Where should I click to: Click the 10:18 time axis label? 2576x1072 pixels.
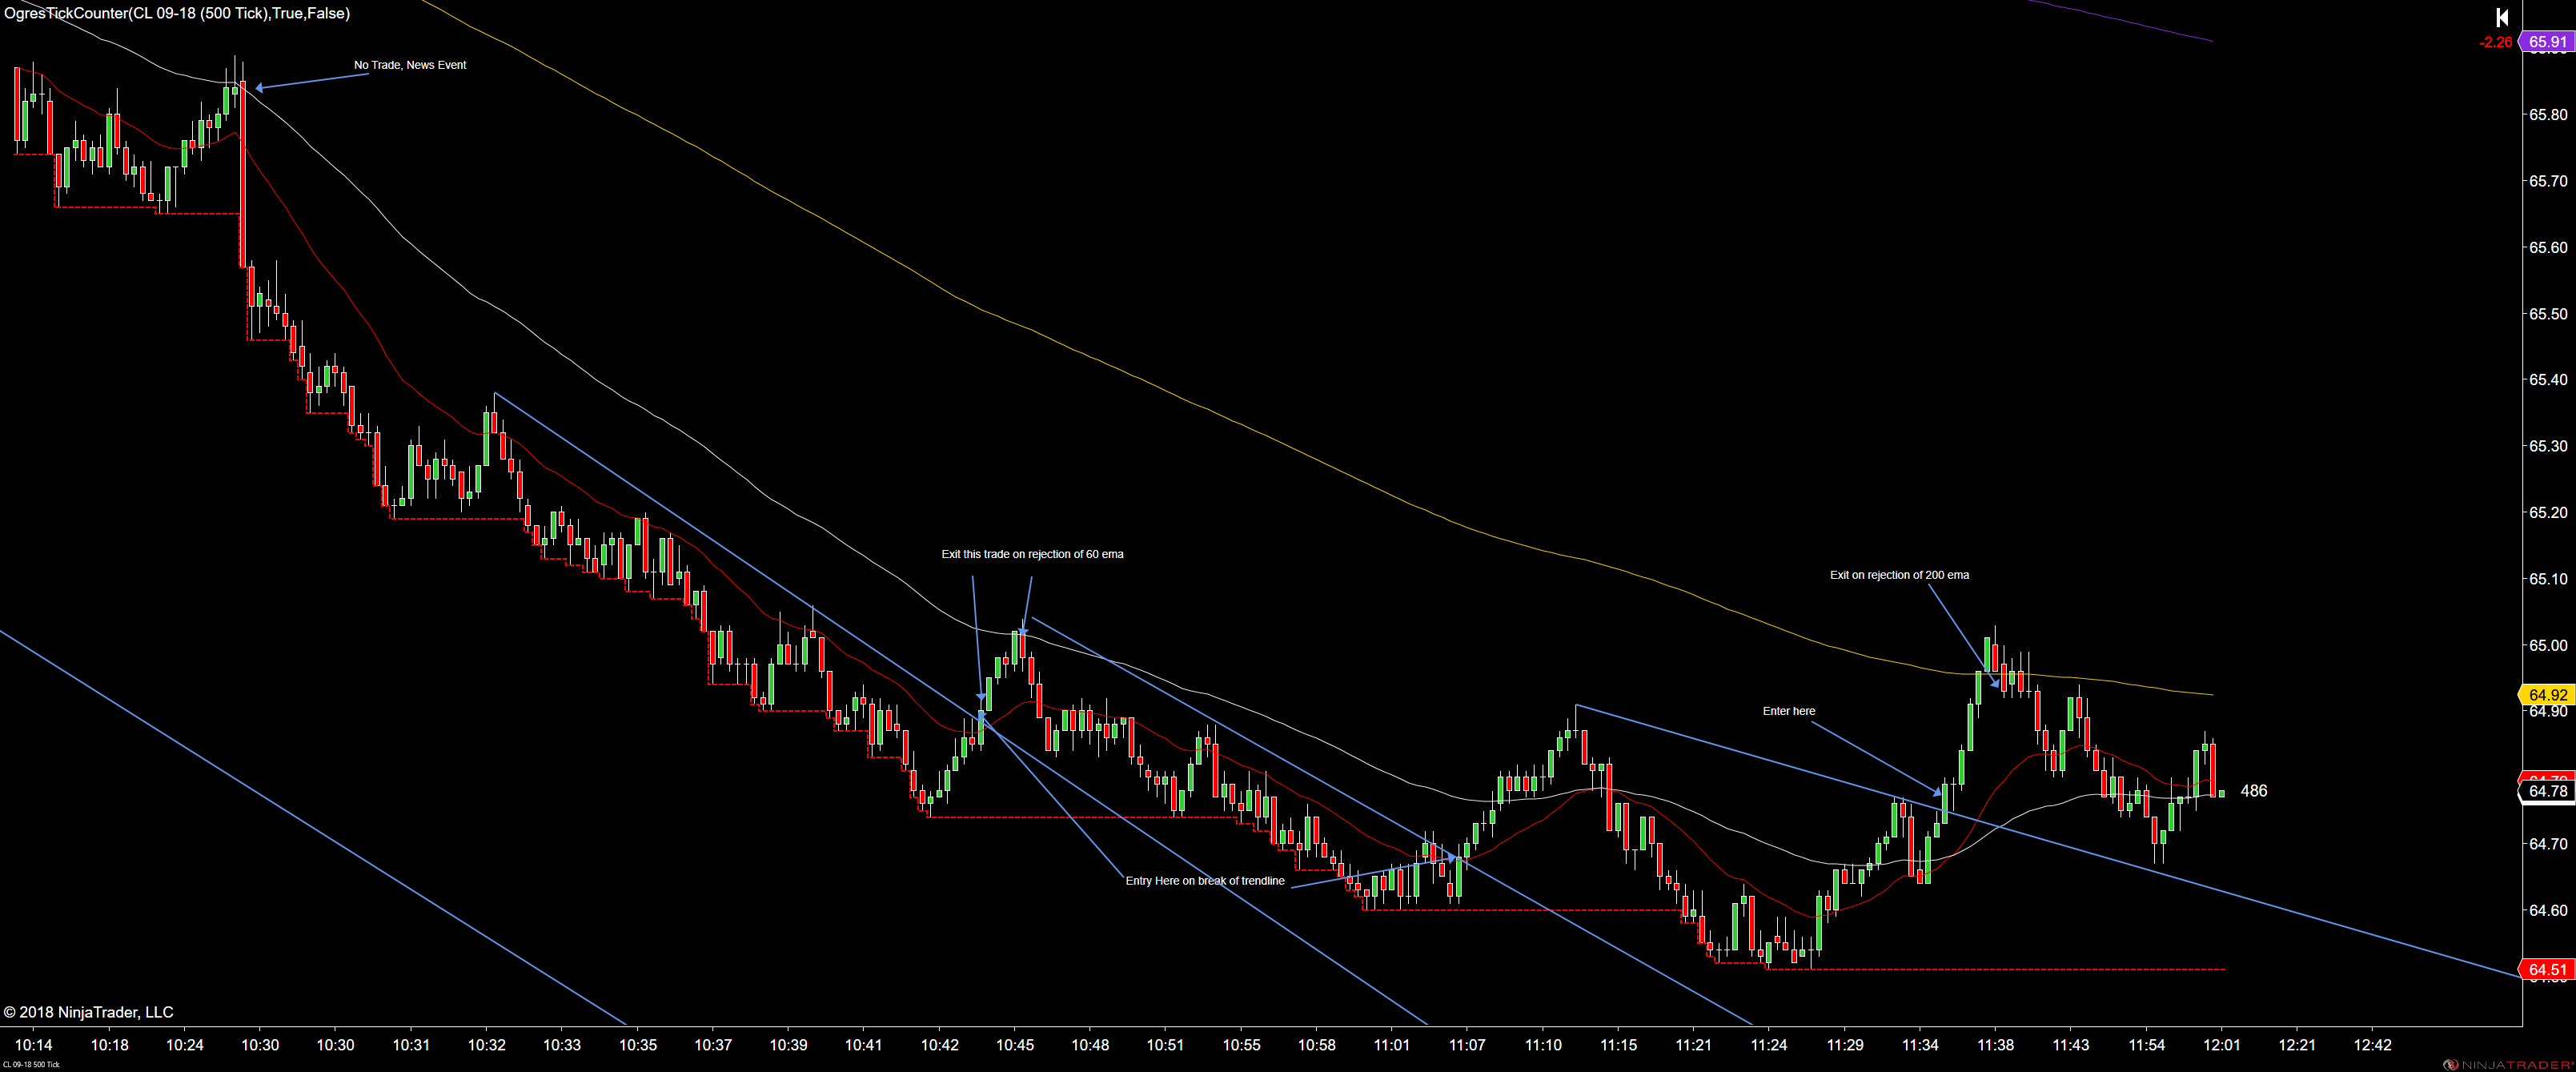(110, 1045)
